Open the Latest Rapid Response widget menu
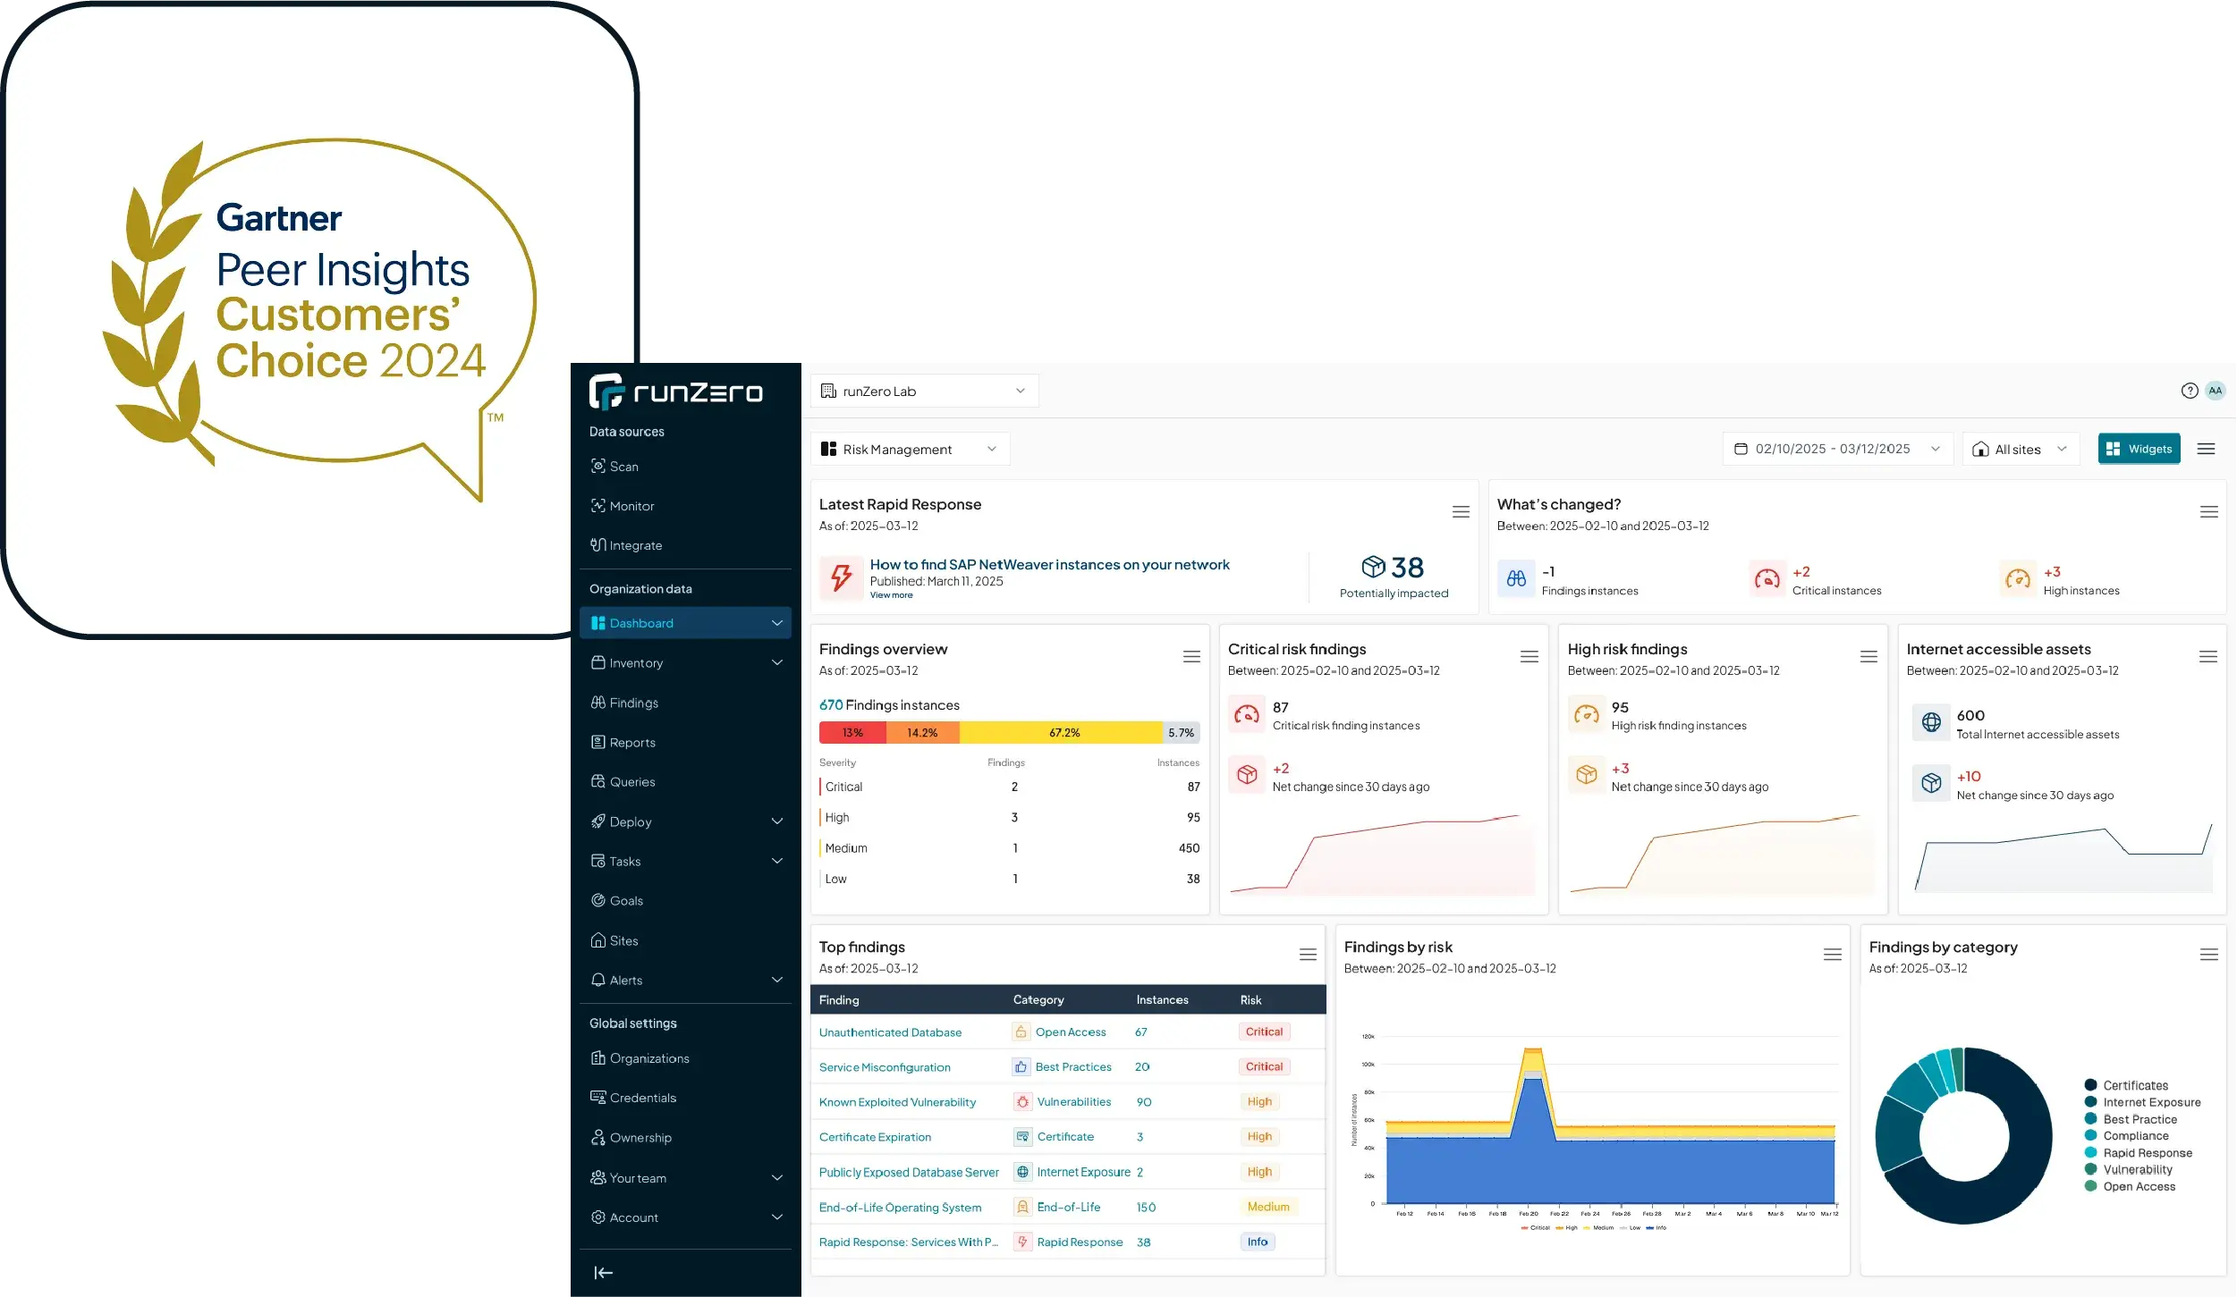This screenshot has width=2237, height=1297. [x=1461, y=512]
